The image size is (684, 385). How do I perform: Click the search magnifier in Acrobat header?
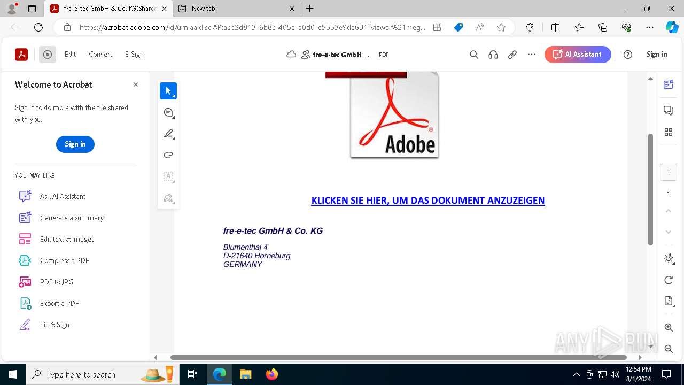tap(474, 54)
